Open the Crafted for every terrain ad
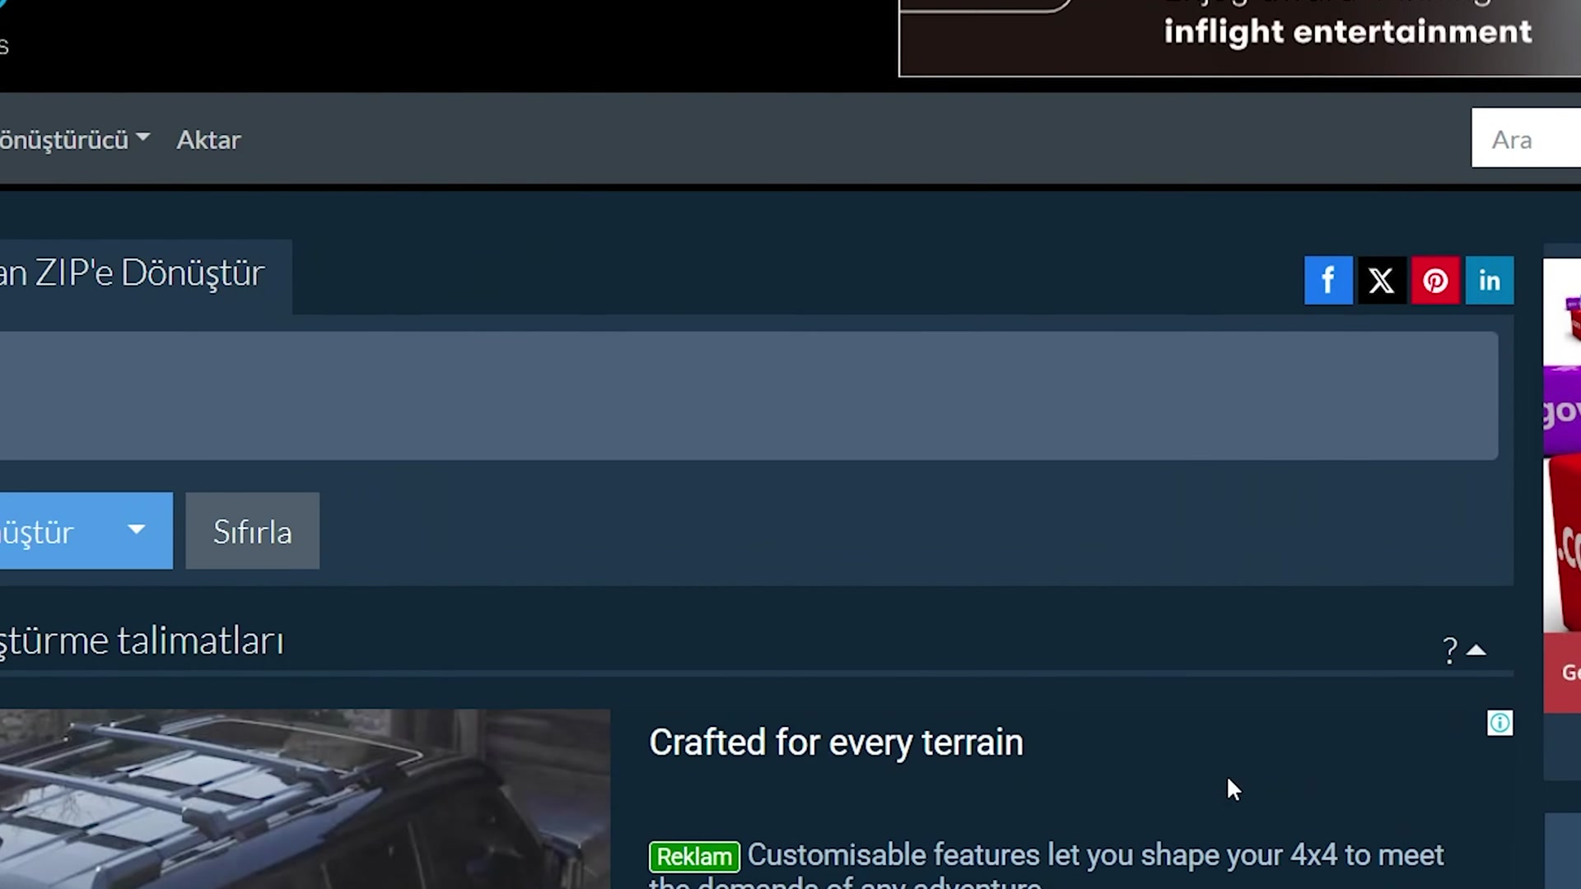Image resolution: width=1581 pixels, height=889 pixels. point(836,742)
